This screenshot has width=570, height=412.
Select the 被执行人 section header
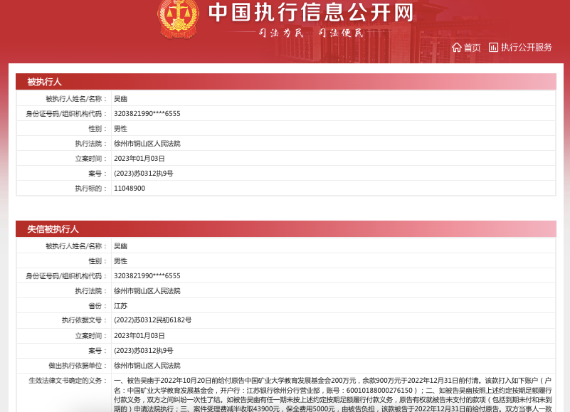pos(44,82)
